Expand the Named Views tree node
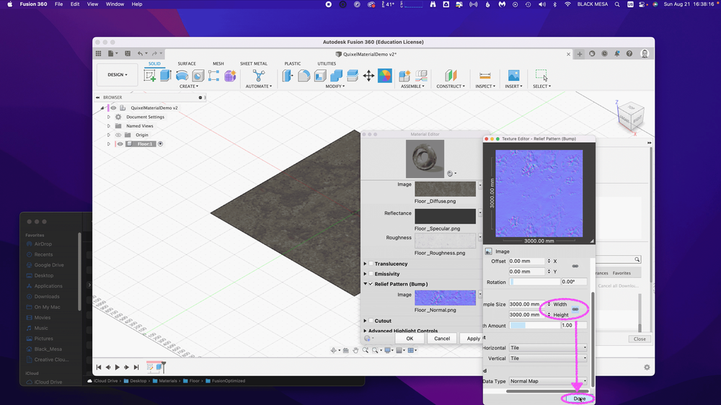Screen dimensions: 721x405 [109, 126]
